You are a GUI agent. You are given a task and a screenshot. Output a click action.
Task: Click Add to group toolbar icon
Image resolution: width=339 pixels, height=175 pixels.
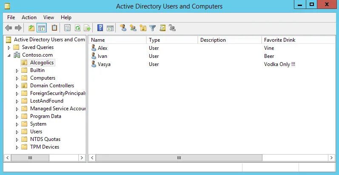point(172,28)
